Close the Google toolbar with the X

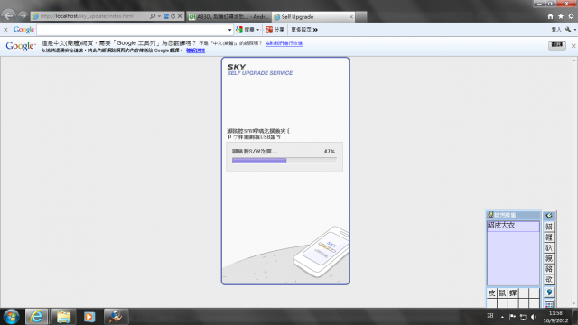click(x=5, y=30)
